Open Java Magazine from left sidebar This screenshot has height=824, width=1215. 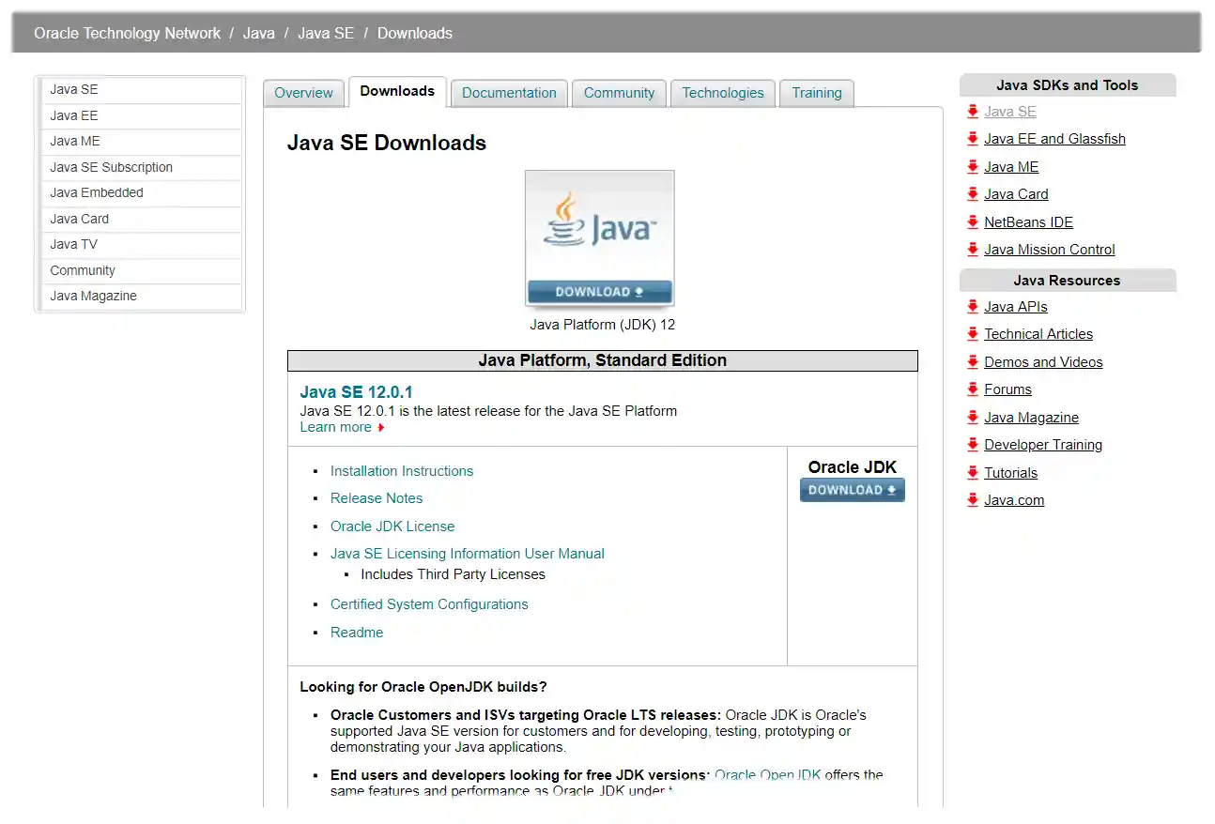pos(93,295)
